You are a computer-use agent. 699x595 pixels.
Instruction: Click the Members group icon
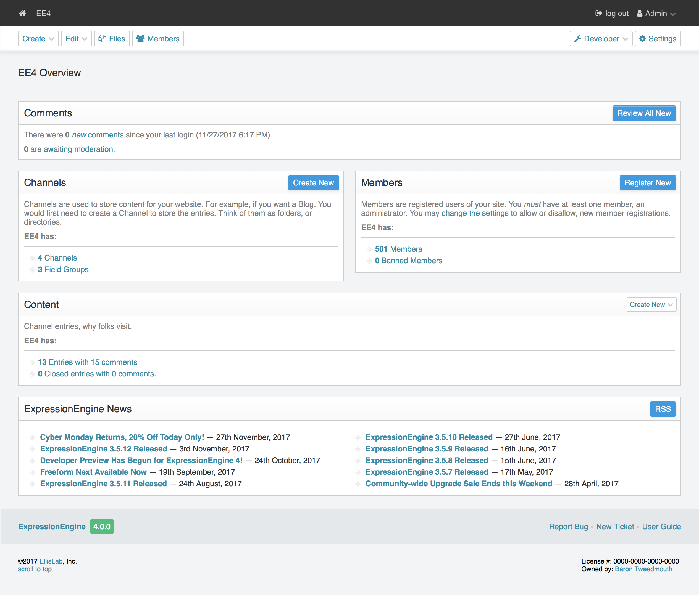pyautogui.click(x=140, y=39)
